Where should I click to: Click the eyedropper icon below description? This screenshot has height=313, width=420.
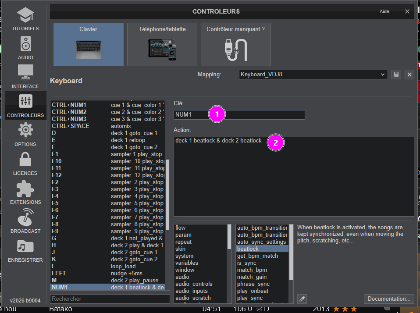[x=302, y=299]
